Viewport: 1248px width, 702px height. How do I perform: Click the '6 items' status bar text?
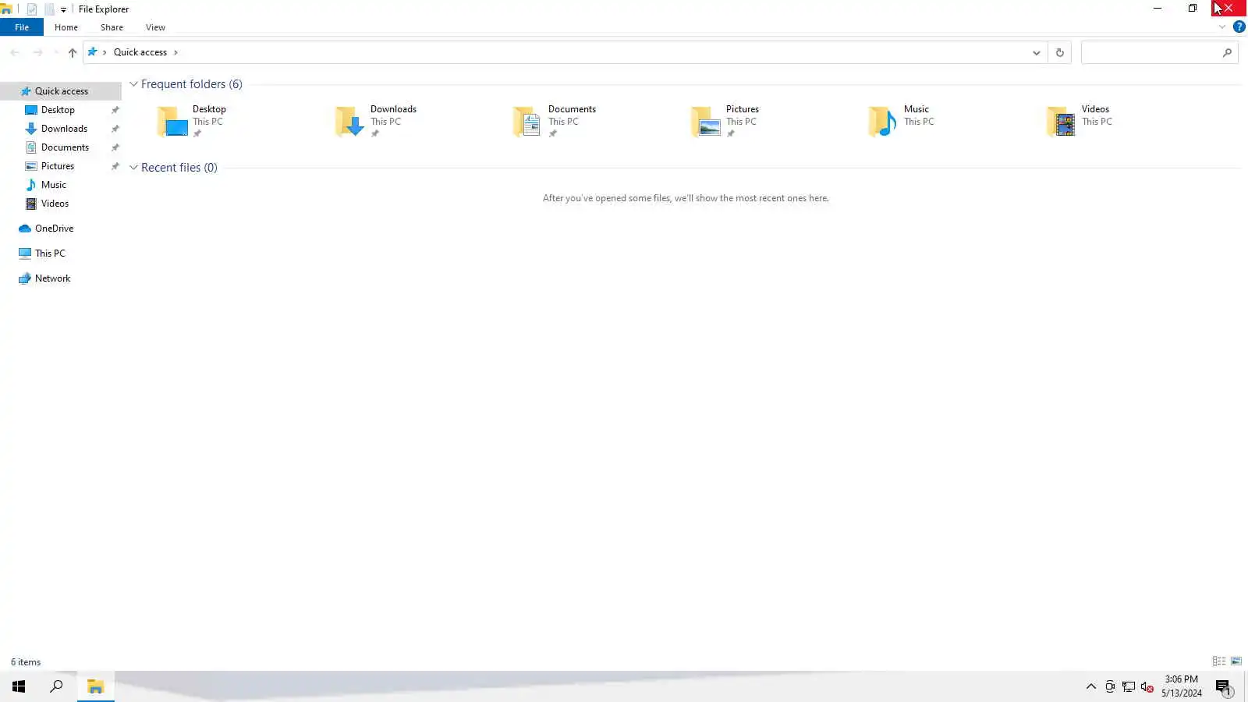(x=26, y=662)
